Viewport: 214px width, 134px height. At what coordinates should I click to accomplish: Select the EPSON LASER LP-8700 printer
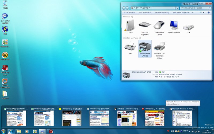coord(145,49)
